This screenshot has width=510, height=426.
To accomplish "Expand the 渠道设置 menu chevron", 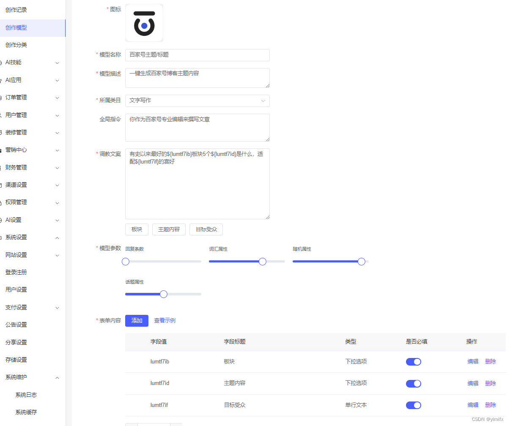I will 58,185.
